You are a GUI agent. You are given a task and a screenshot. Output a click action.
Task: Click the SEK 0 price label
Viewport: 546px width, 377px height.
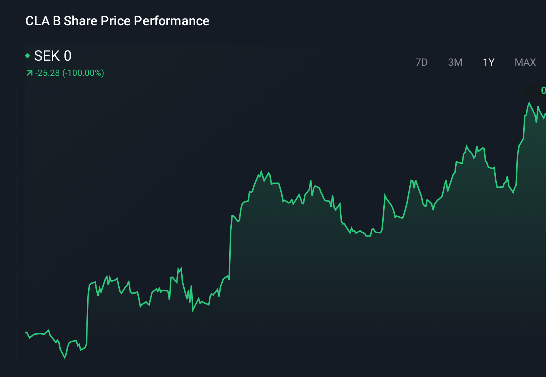(52, 56)
